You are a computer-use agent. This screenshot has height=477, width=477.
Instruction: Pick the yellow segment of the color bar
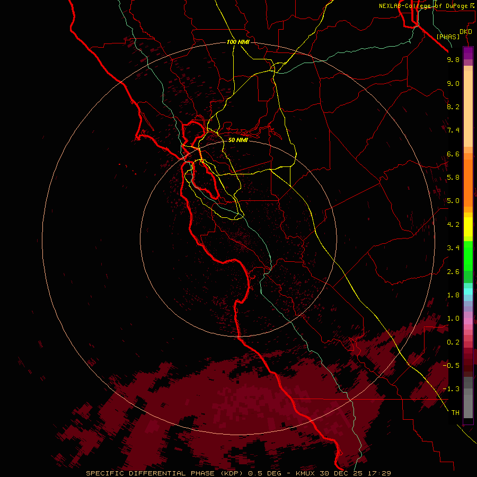pos(468,227)
